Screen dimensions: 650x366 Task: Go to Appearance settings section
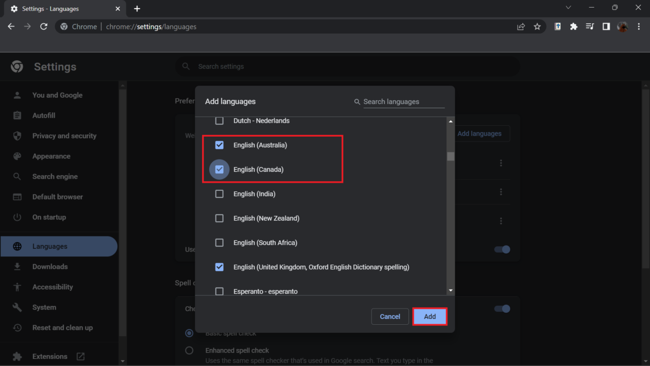(x=51, y=156)
